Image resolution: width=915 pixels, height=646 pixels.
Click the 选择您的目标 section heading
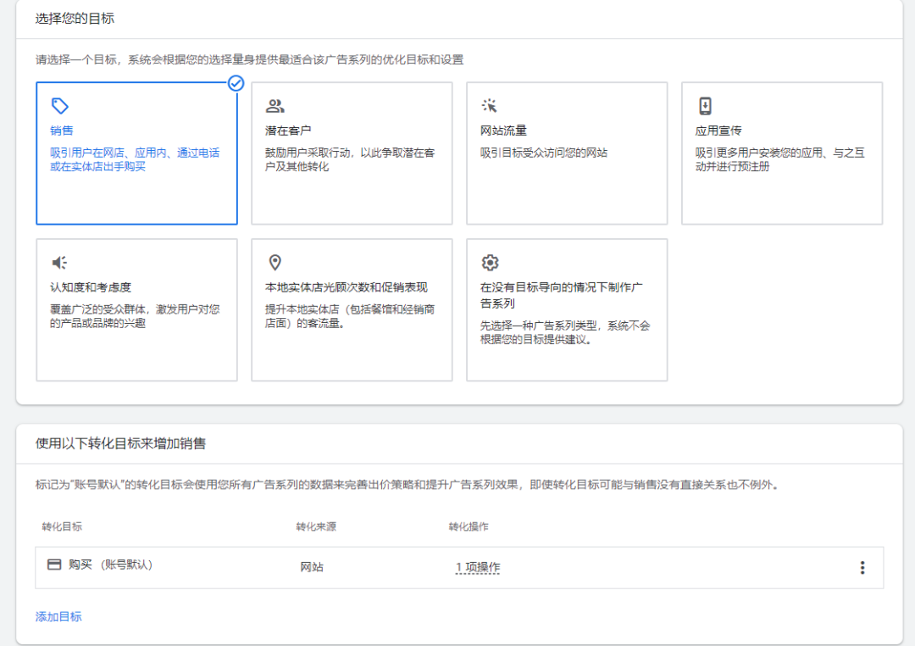[75, 19]
